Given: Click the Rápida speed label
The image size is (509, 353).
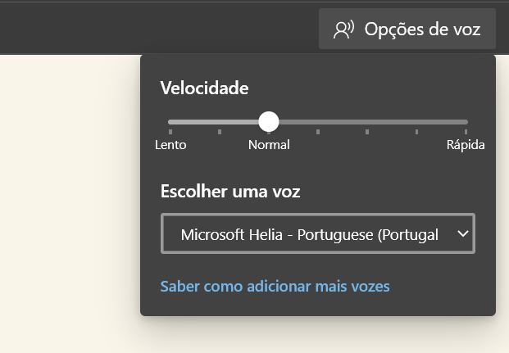Looking at the screenshot, I should click(466, 145).
